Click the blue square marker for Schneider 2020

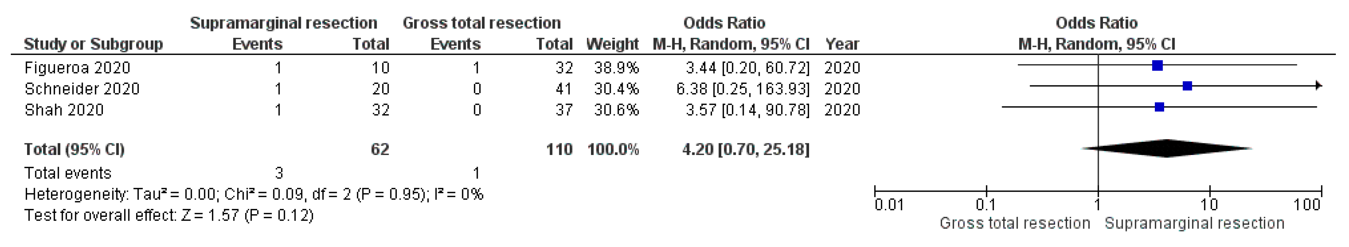pos(1188,86)
